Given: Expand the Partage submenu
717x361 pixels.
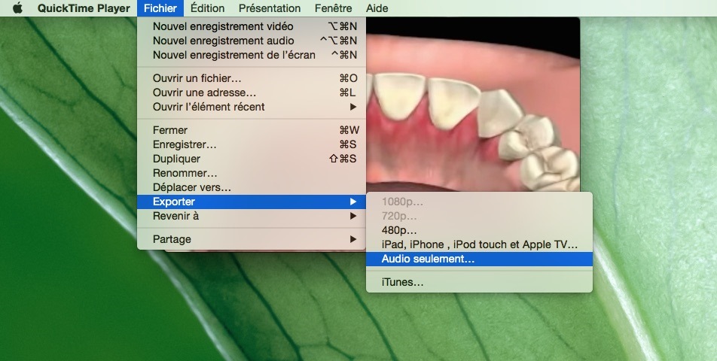Looking at the screenshot, I should point(252,239).
